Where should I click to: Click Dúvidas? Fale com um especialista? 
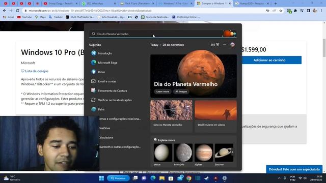point(294,169)
